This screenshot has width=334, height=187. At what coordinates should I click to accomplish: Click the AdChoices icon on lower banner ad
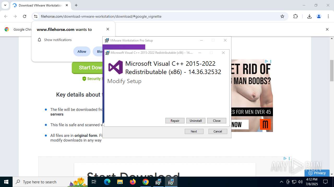(x=285, y=158)
